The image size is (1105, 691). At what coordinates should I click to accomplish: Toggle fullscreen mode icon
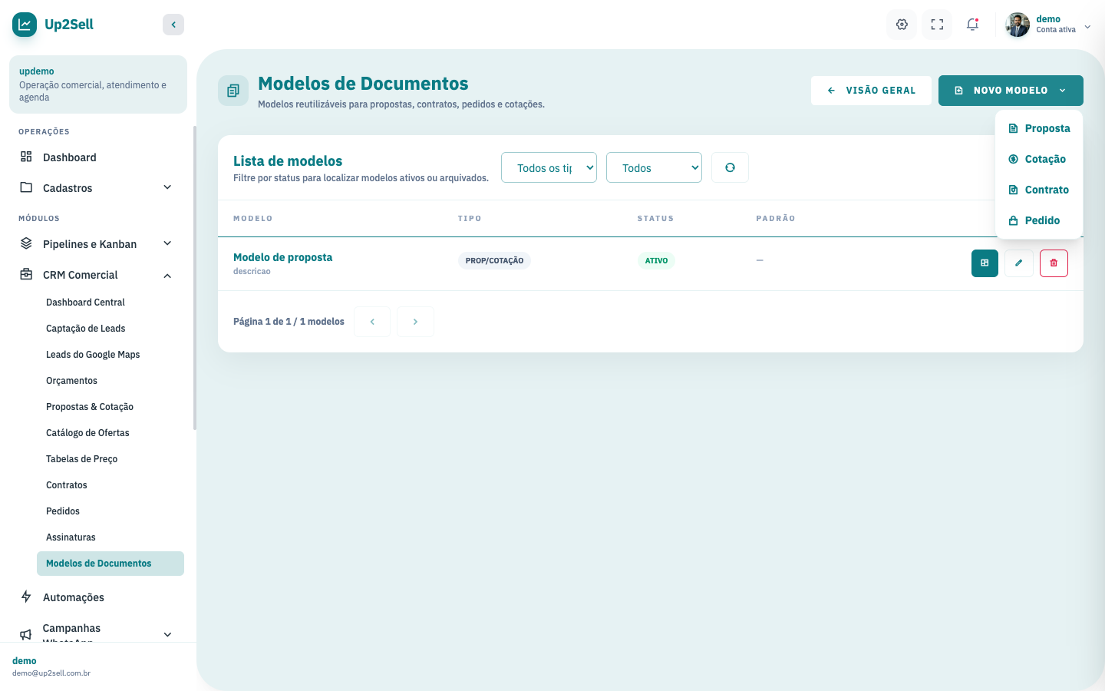pos(937,25)
